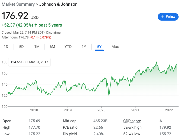Viewport: 181px width, 139px height.
Task: Click the 124.55 USD chart tooltip
Action: [29, 62]
